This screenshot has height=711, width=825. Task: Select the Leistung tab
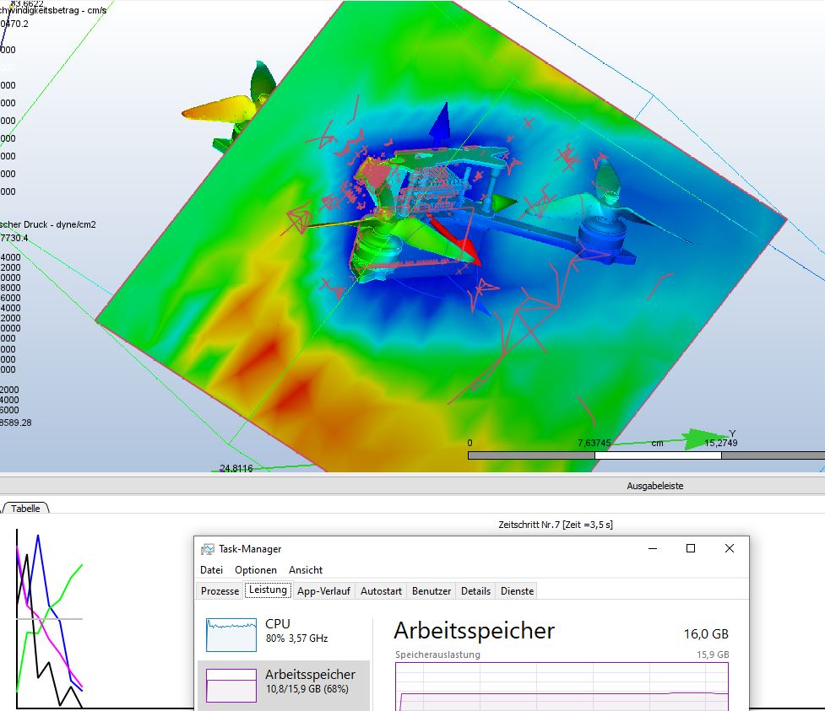(x=268, y=590)
